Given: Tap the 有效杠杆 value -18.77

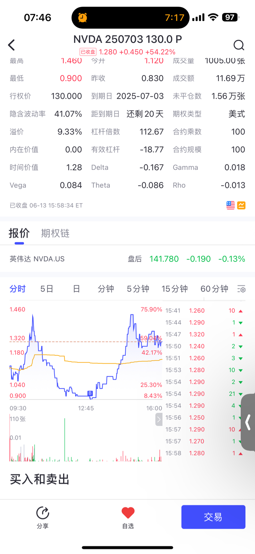Looking at the screenshot, I should coord(152,150).
